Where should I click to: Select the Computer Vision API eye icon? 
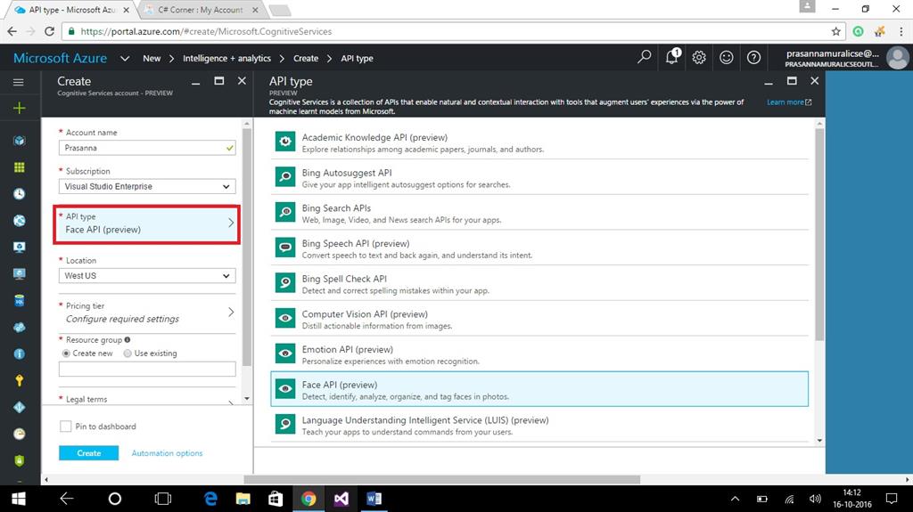click(x=285, y=318)
